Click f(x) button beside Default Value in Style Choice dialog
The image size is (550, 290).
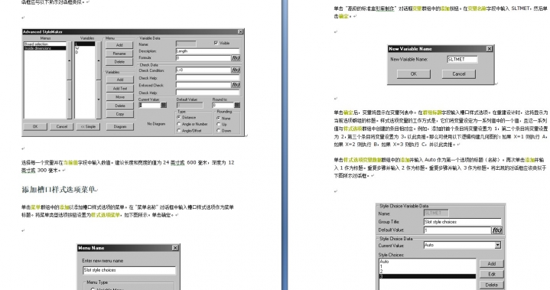[496, 230]
